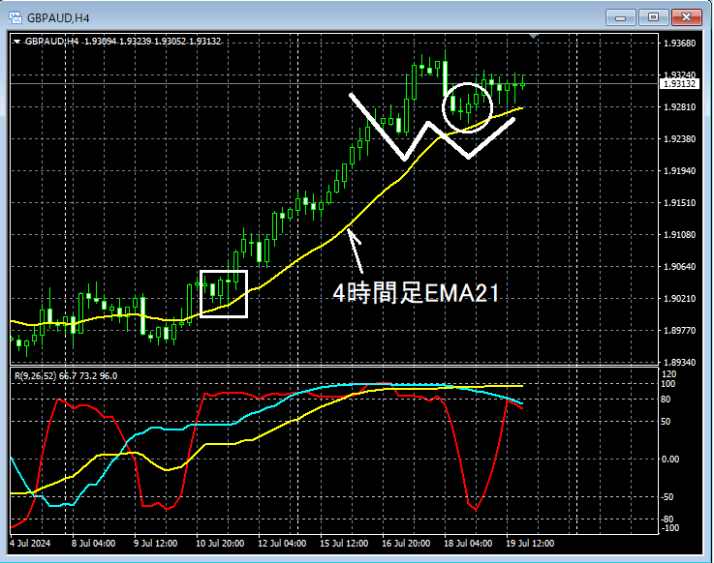Viewport: 714px width, 563px height.
Task: Click the indicator scale value -100
Action: [x=670, y=528]
